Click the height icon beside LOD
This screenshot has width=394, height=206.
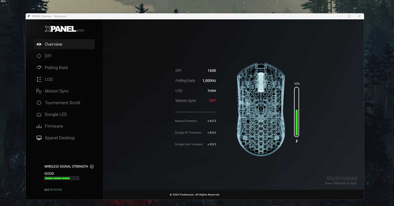click(x=39, y=80)
